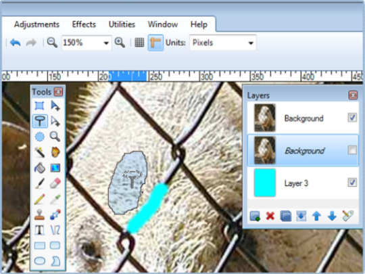
Task: Select the Gradient tool
Action: [55, 168]
